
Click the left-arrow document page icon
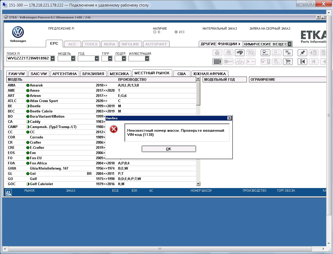(313, 53)
